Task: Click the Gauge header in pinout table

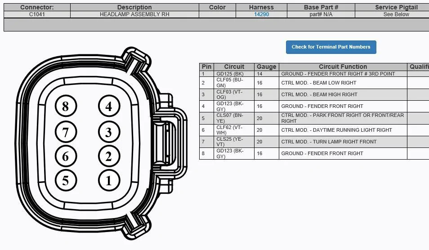Action: (267, 67)
